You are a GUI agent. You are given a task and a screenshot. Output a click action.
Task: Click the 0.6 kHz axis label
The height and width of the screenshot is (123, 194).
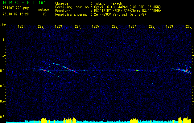click(2, 117)
